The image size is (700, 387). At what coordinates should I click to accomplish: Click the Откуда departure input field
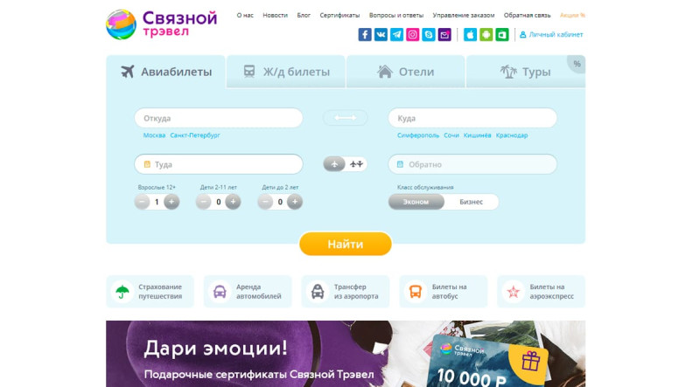(x=218, y=118)
